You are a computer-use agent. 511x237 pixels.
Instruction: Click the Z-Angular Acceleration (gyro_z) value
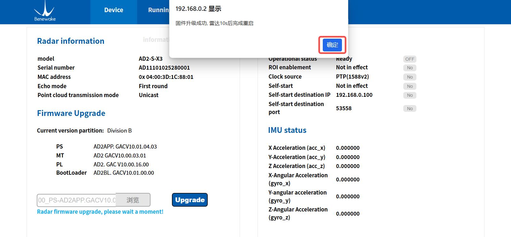click(348, 213)
